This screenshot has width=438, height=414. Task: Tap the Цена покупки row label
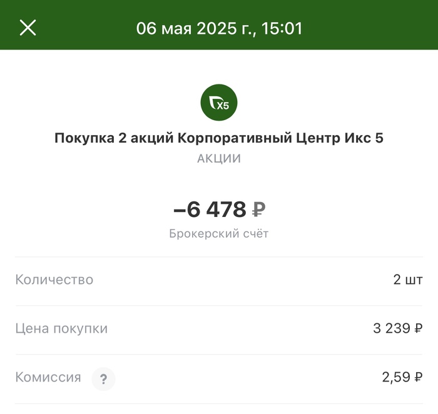tap(61, 328)
